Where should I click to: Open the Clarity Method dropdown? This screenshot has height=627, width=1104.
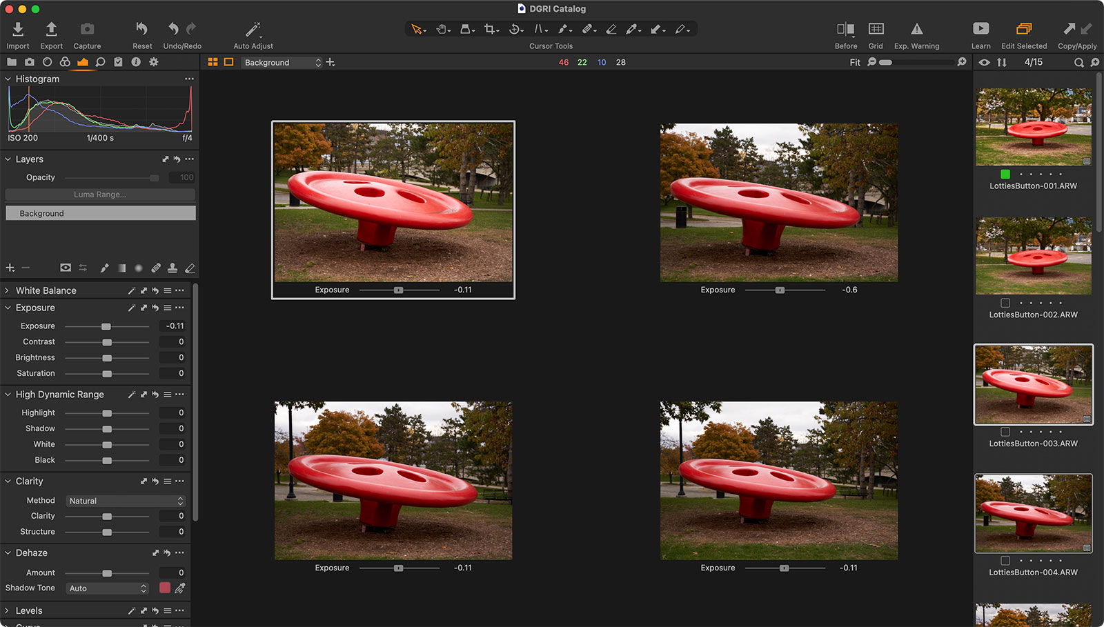pyautogui.click(x=126, y=501)
